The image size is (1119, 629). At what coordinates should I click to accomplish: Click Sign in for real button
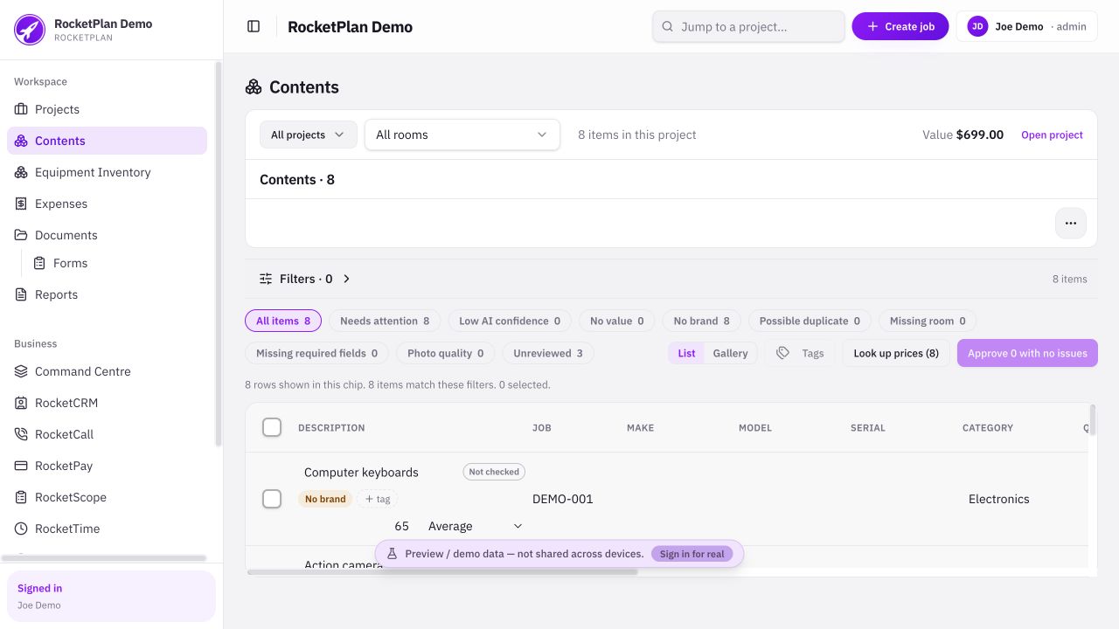point(692,554)
